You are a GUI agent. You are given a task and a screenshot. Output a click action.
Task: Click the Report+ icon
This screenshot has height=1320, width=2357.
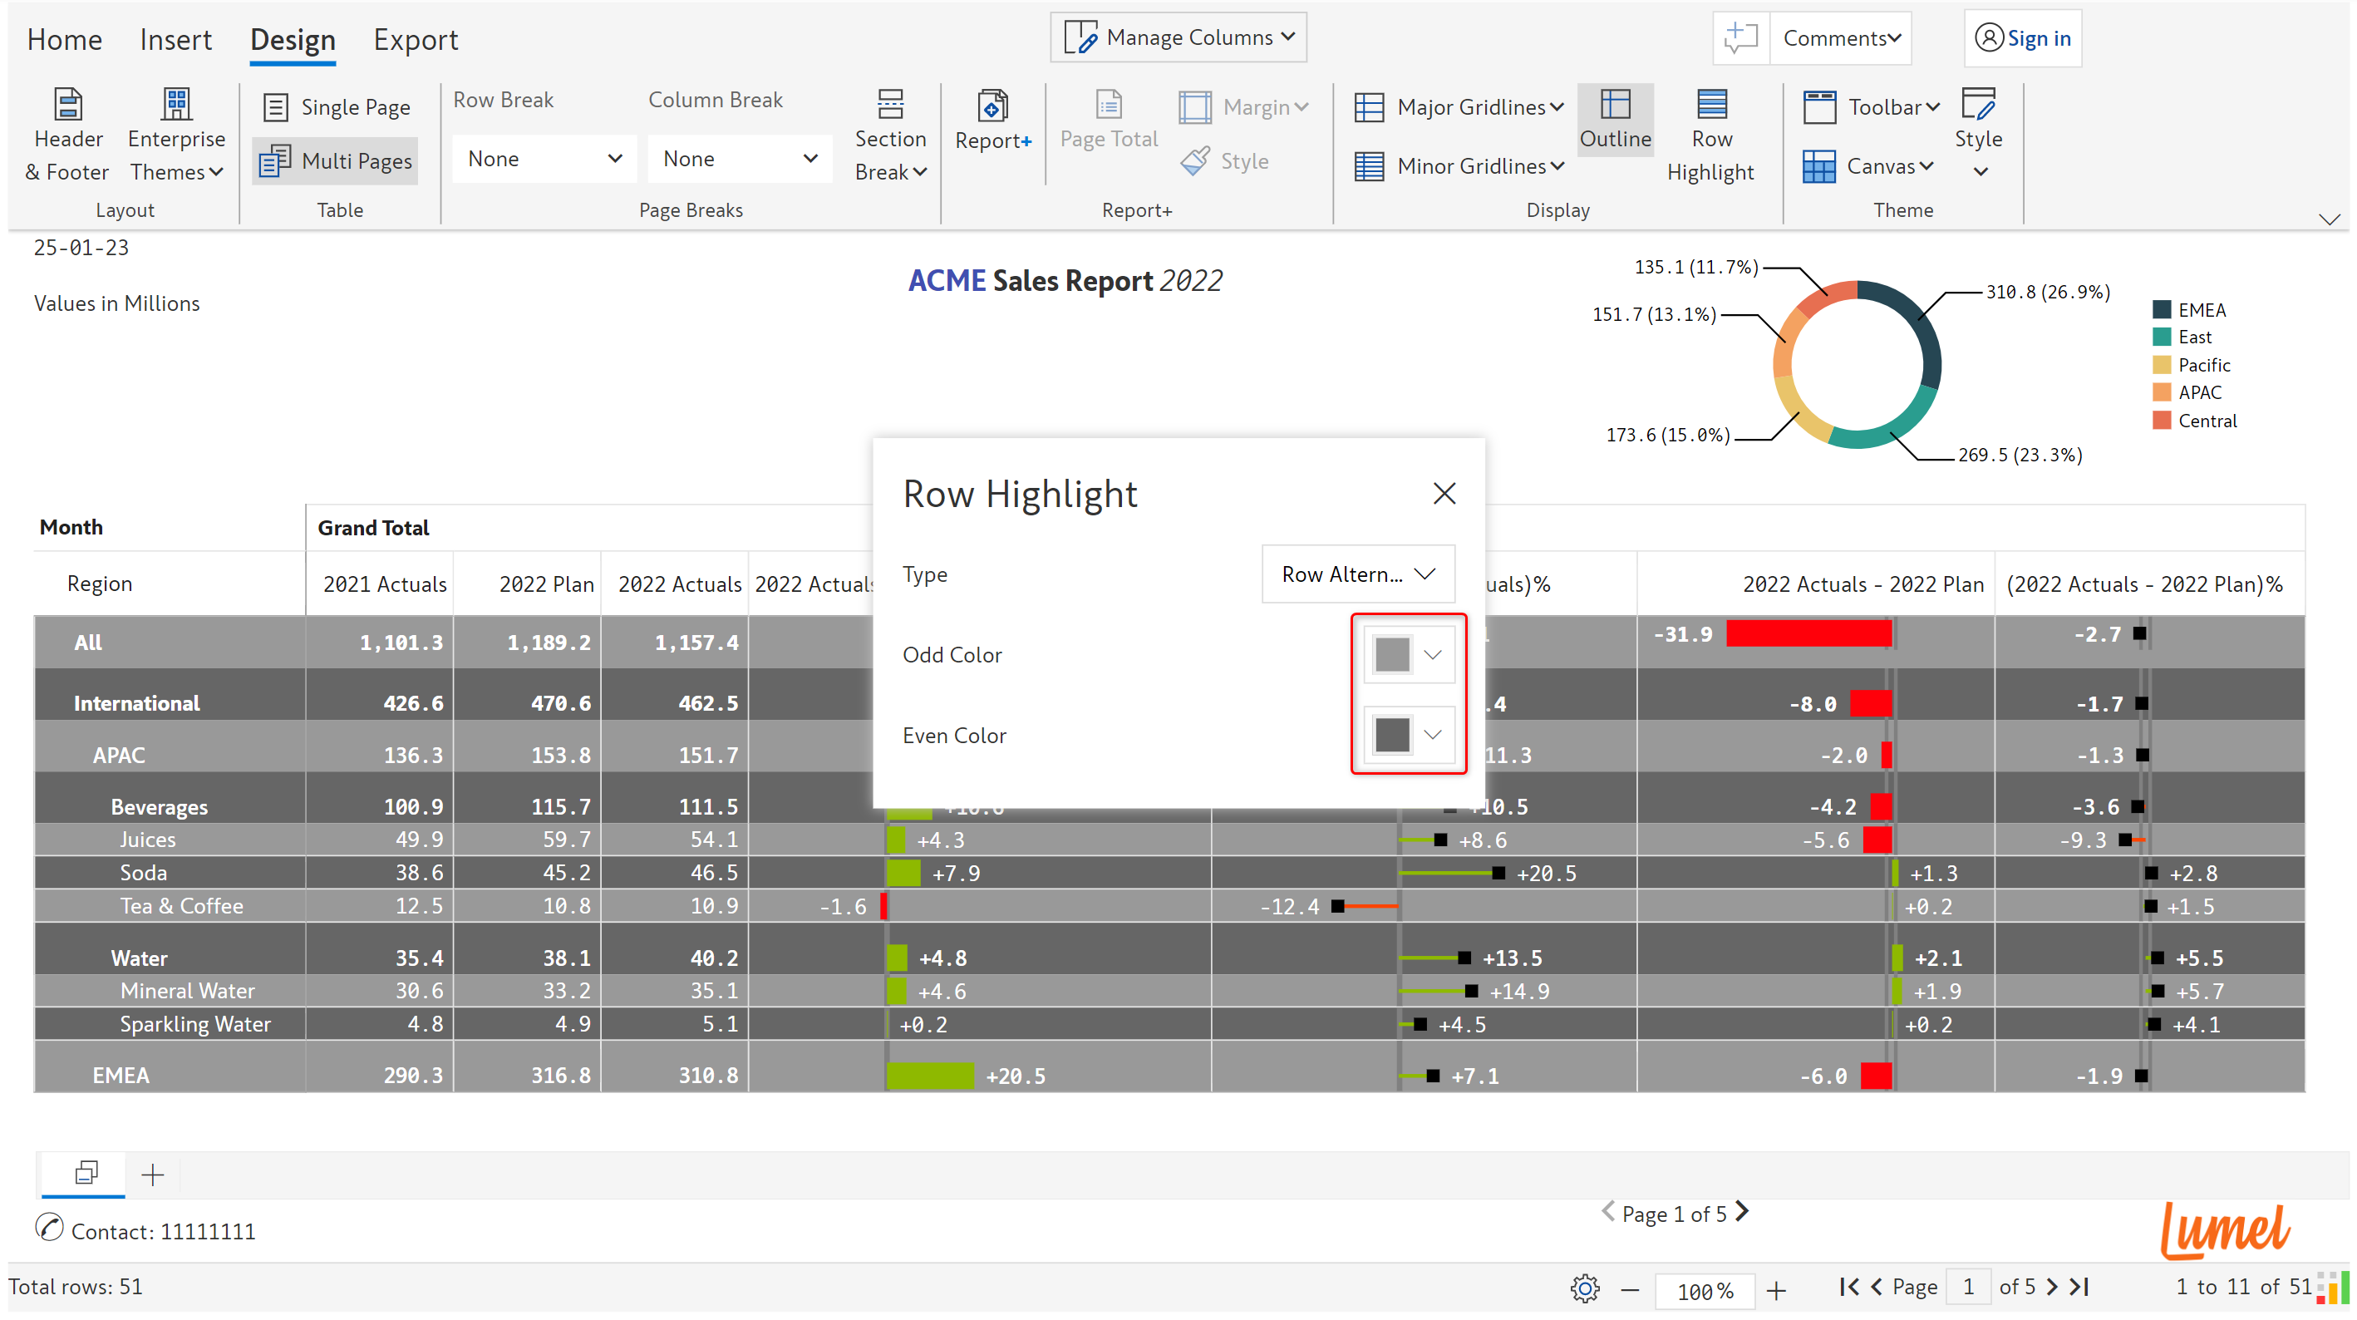click(993, 107)
